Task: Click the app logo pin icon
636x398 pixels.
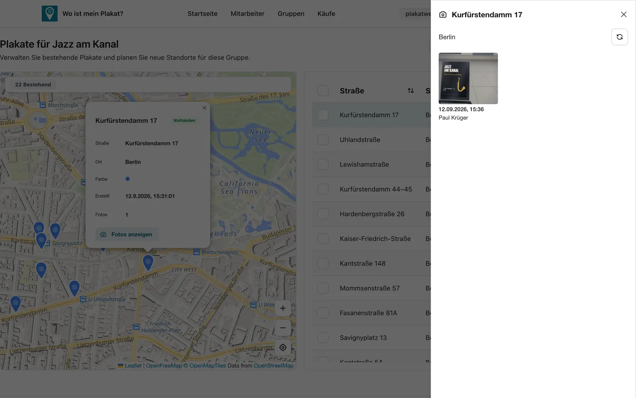Action: 50,13
